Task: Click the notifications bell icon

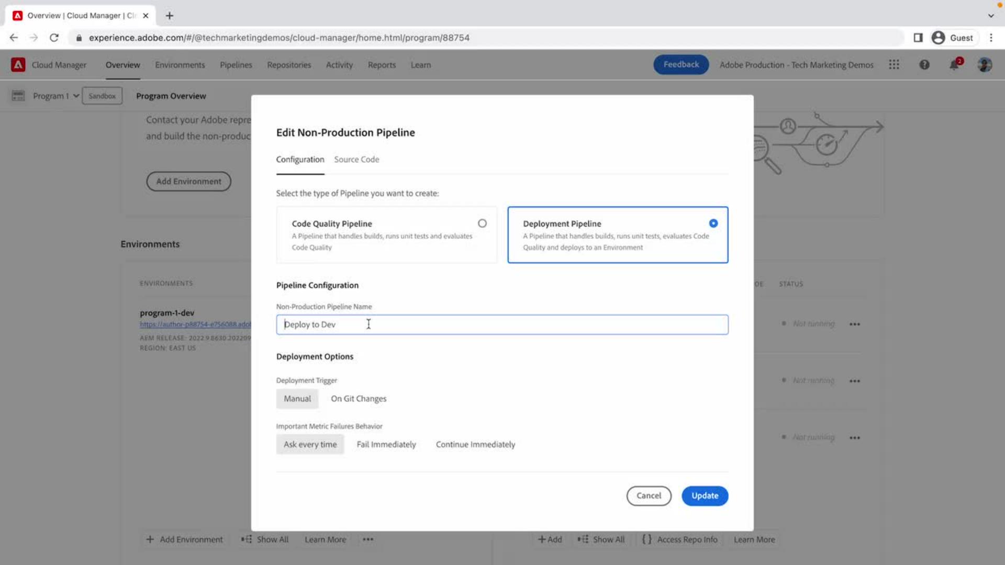Action: point(954,64)
